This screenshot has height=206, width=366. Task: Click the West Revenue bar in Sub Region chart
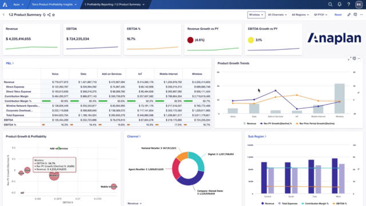coord(335,176)
